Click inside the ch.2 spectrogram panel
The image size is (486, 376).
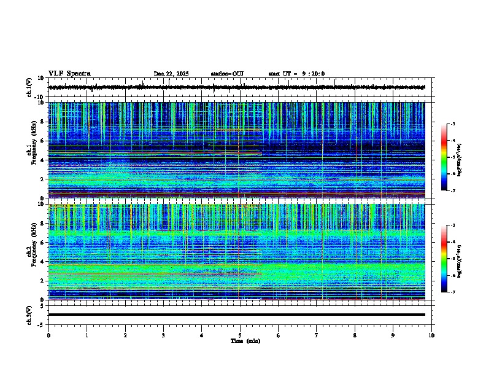(x=236, y=252)
